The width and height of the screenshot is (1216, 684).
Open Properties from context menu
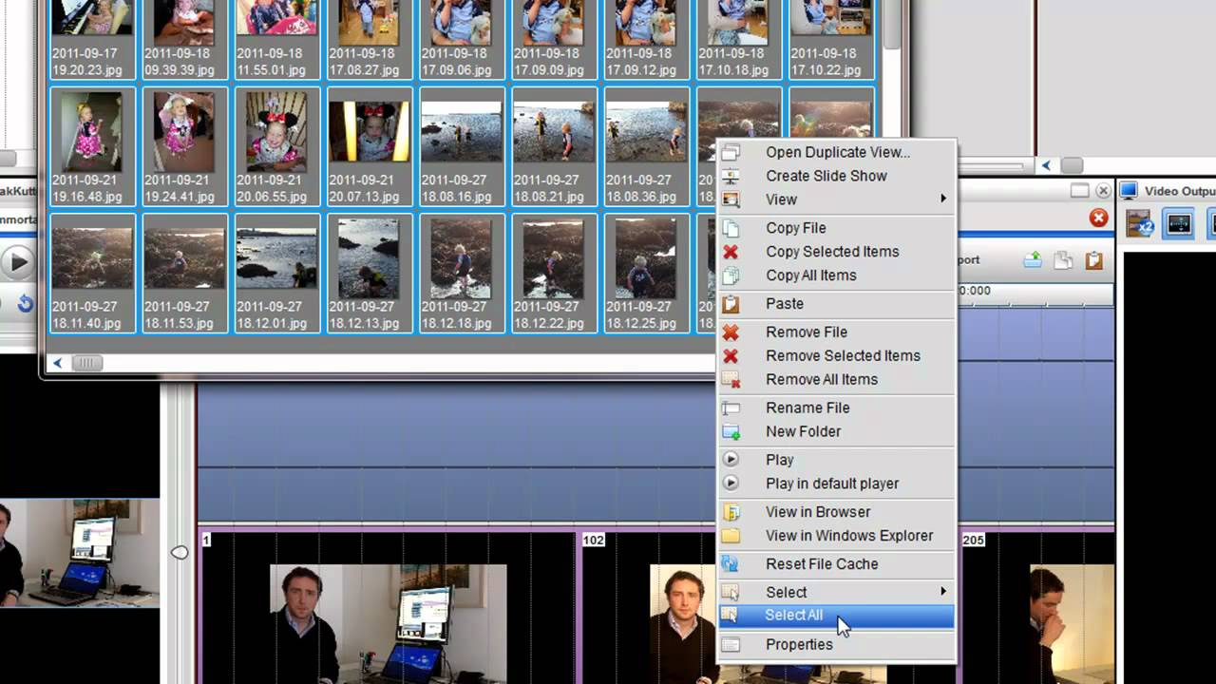coord(837,644)
